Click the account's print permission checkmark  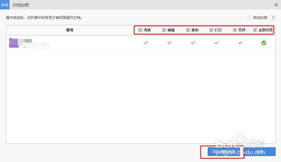217,43
